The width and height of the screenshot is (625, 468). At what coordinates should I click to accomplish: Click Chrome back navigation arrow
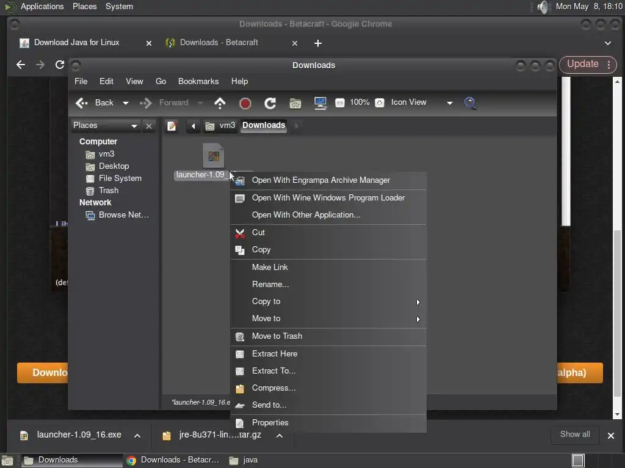pos(21,65)
